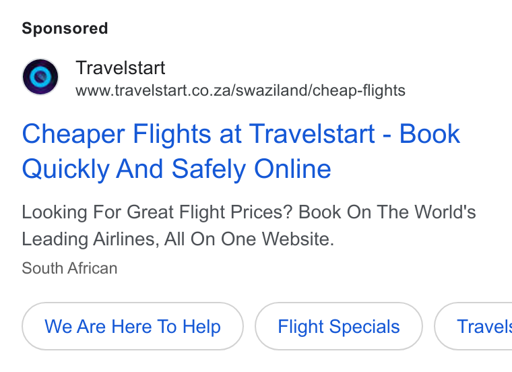Click the Quickly And Safely Online headline line
The height and width of the screenshot is (372, 512).
pyautogui.click(x=177, y=169)
